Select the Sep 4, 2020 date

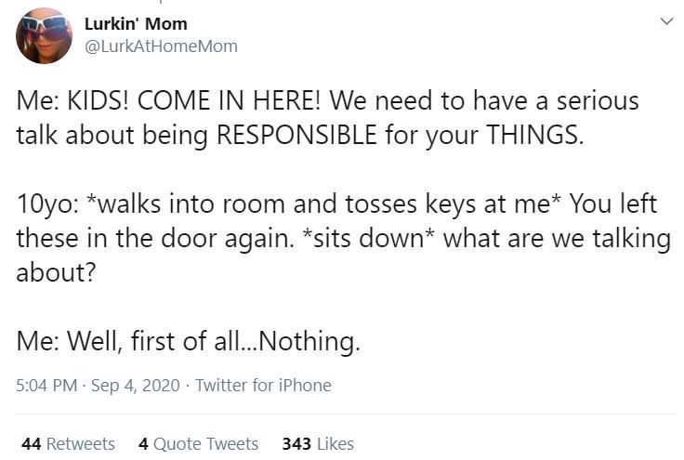(x=137, y=385)
